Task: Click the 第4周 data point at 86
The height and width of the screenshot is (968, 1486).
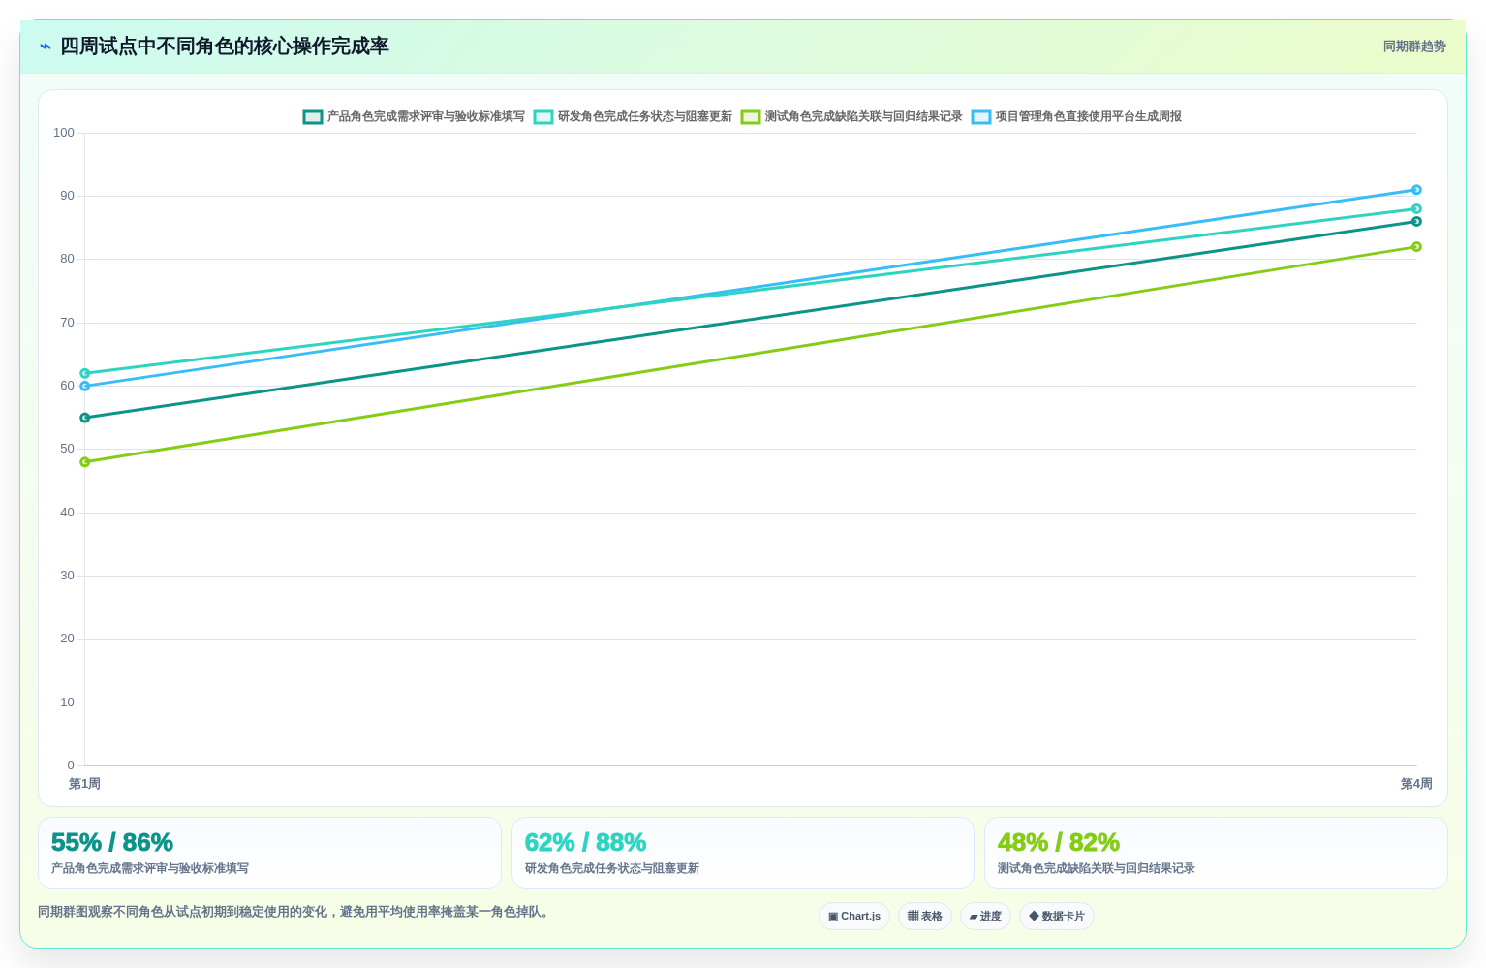Action: coord(1416,222)
